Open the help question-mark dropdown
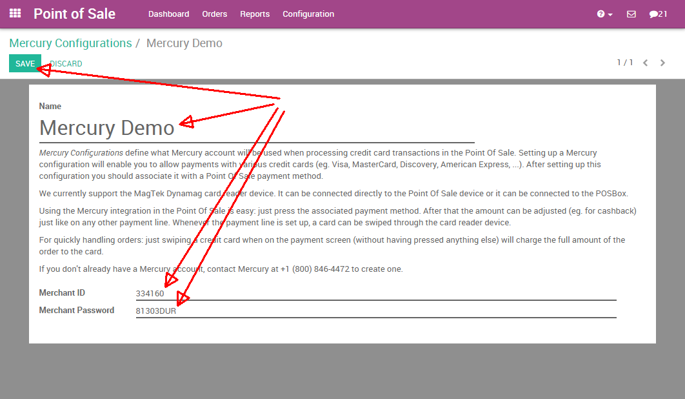 pos(604,14)
